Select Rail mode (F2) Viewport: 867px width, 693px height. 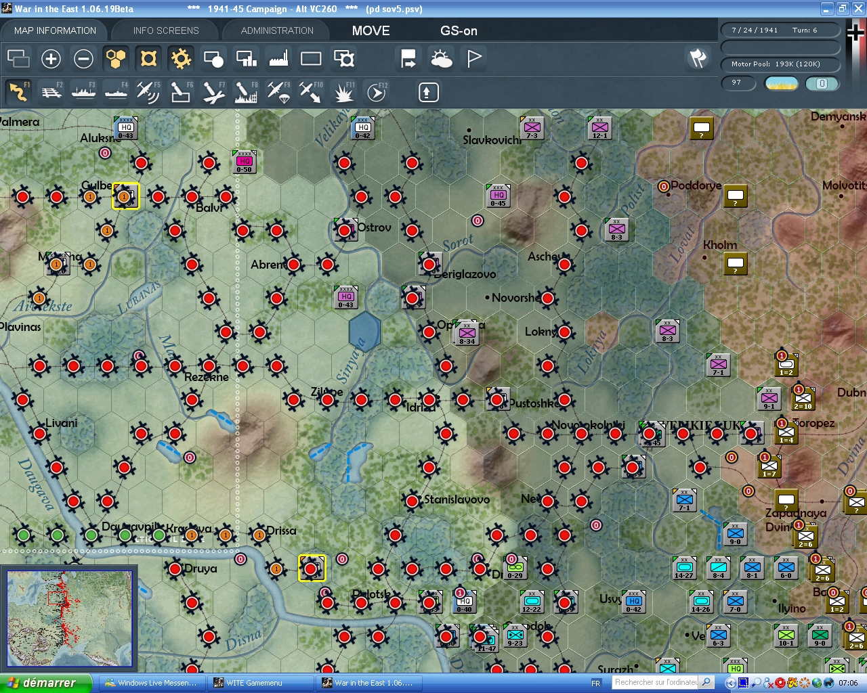click(x=51, y=92)
